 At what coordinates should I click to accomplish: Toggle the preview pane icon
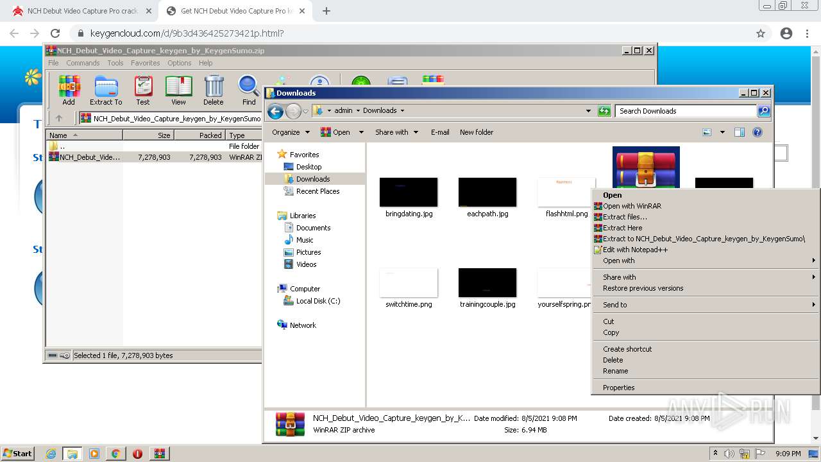740,132
